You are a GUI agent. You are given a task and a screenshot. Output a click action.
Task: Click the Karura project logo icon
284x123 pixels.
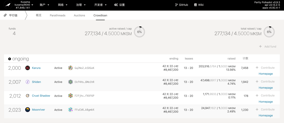(28, 68)
